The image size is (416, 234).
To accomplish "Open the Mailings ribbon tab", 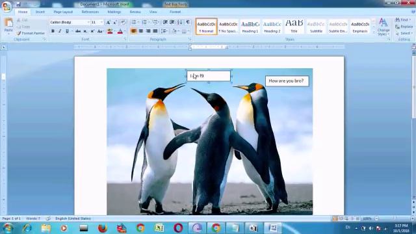I will click(114, 12).
